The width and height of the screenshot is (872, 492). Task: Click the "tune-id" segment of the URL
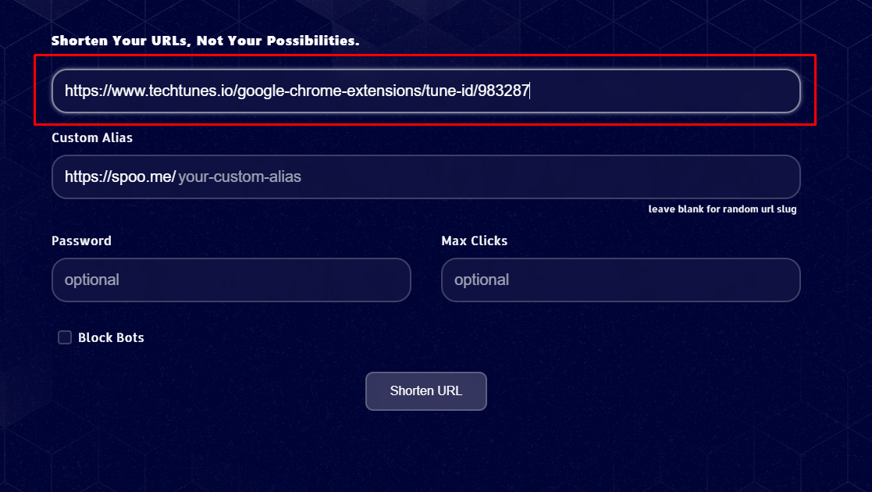coord(447,91)
